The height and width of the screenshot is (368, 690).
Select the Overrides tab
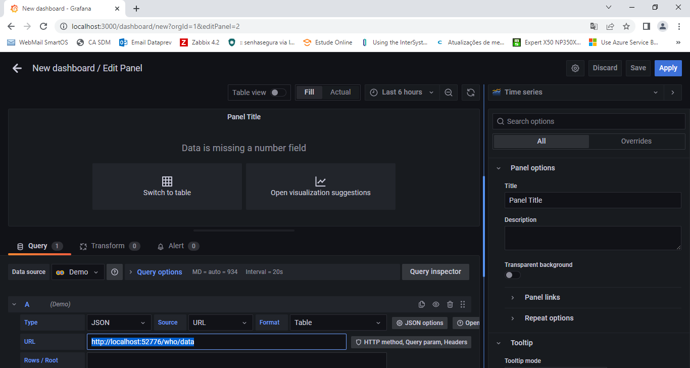coord(636,142)
